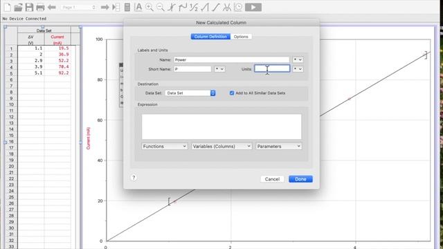The width and height of the screenshot is (443, 249).
Task: Select the voltage cell 1.1
Action: click(x=30, y=48)
